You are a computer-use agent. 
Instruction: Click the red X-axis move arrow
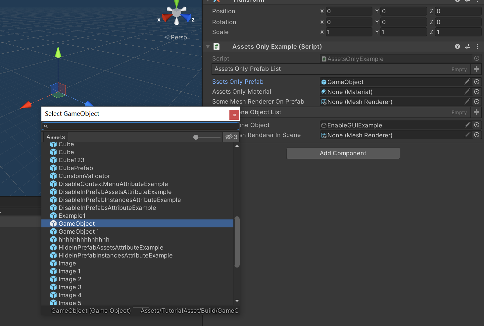[26, 105]
